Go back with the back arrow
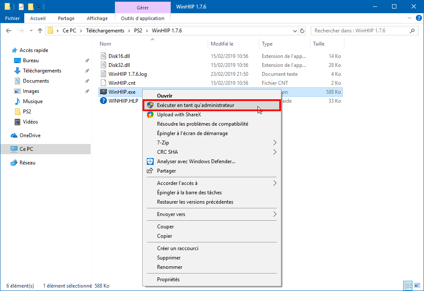The image size is (424, 291). coord(9,31)
